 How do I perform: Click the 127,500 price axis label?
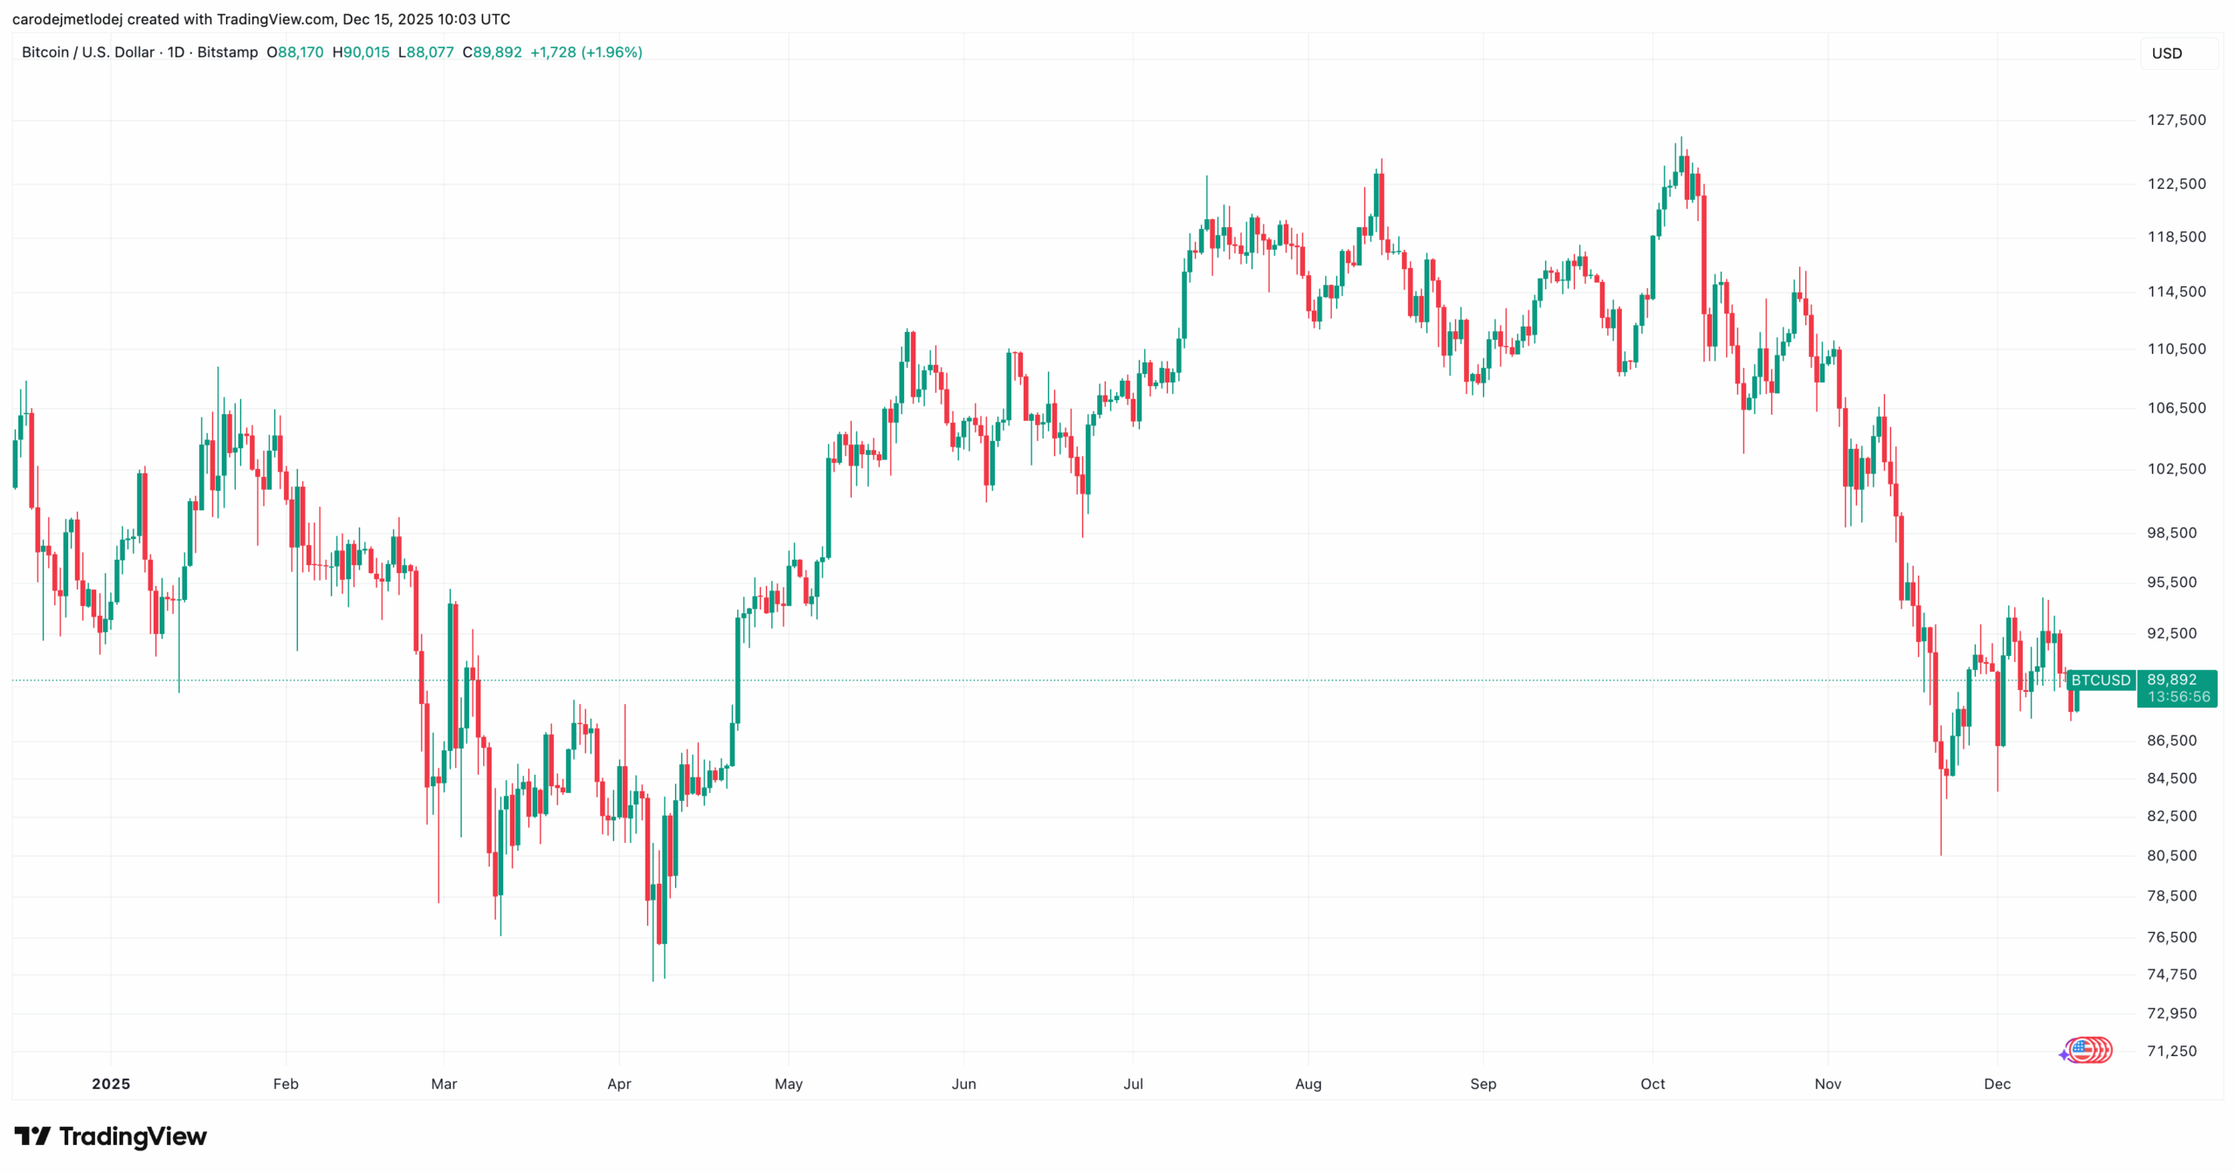(2176, 120)
